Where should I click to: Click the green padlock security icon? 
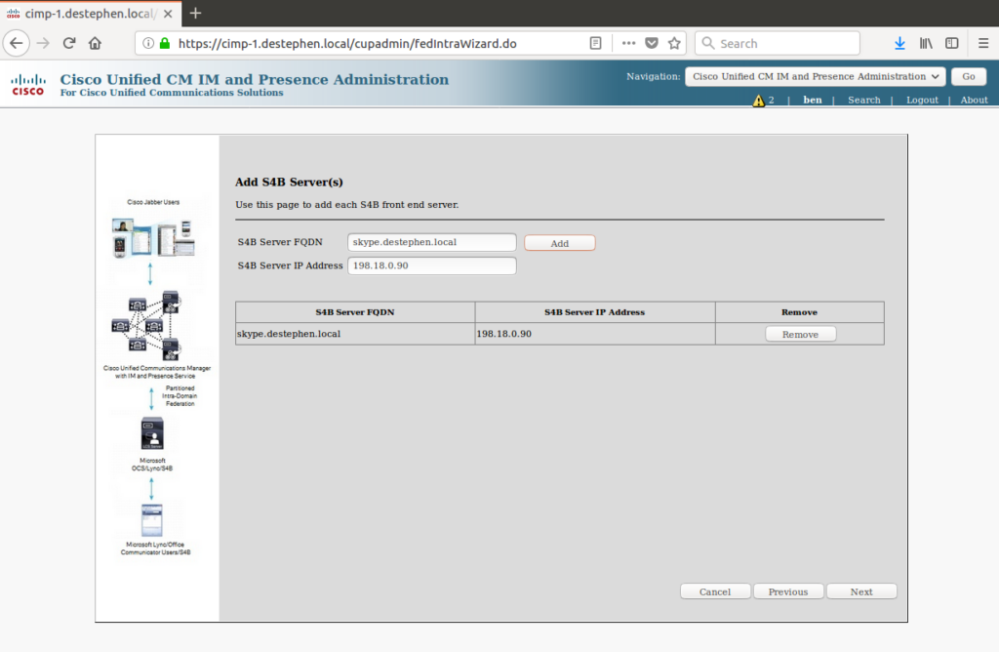[165, 43]
